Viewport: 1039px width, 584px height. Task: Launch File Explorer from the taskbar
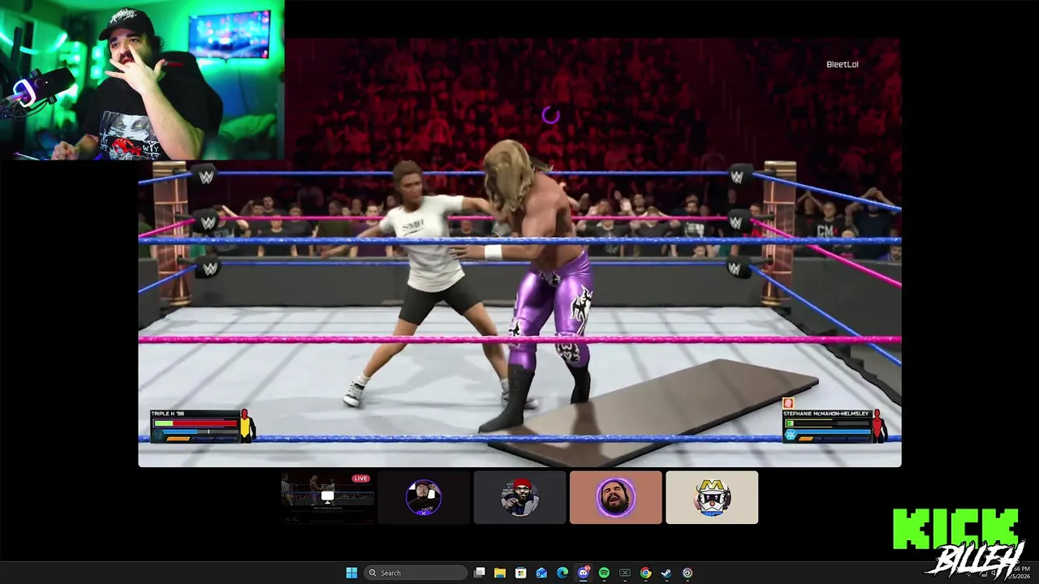(500, 573)
